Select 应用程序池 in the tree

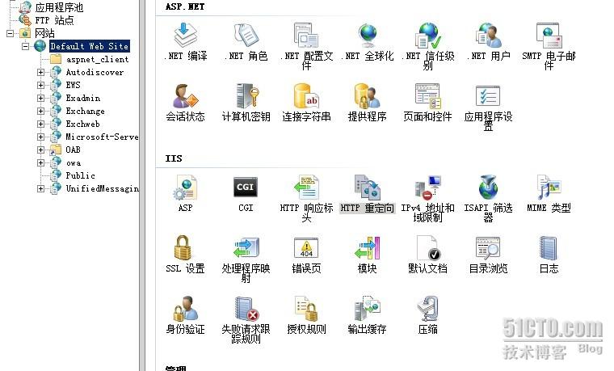pos(59,7)
